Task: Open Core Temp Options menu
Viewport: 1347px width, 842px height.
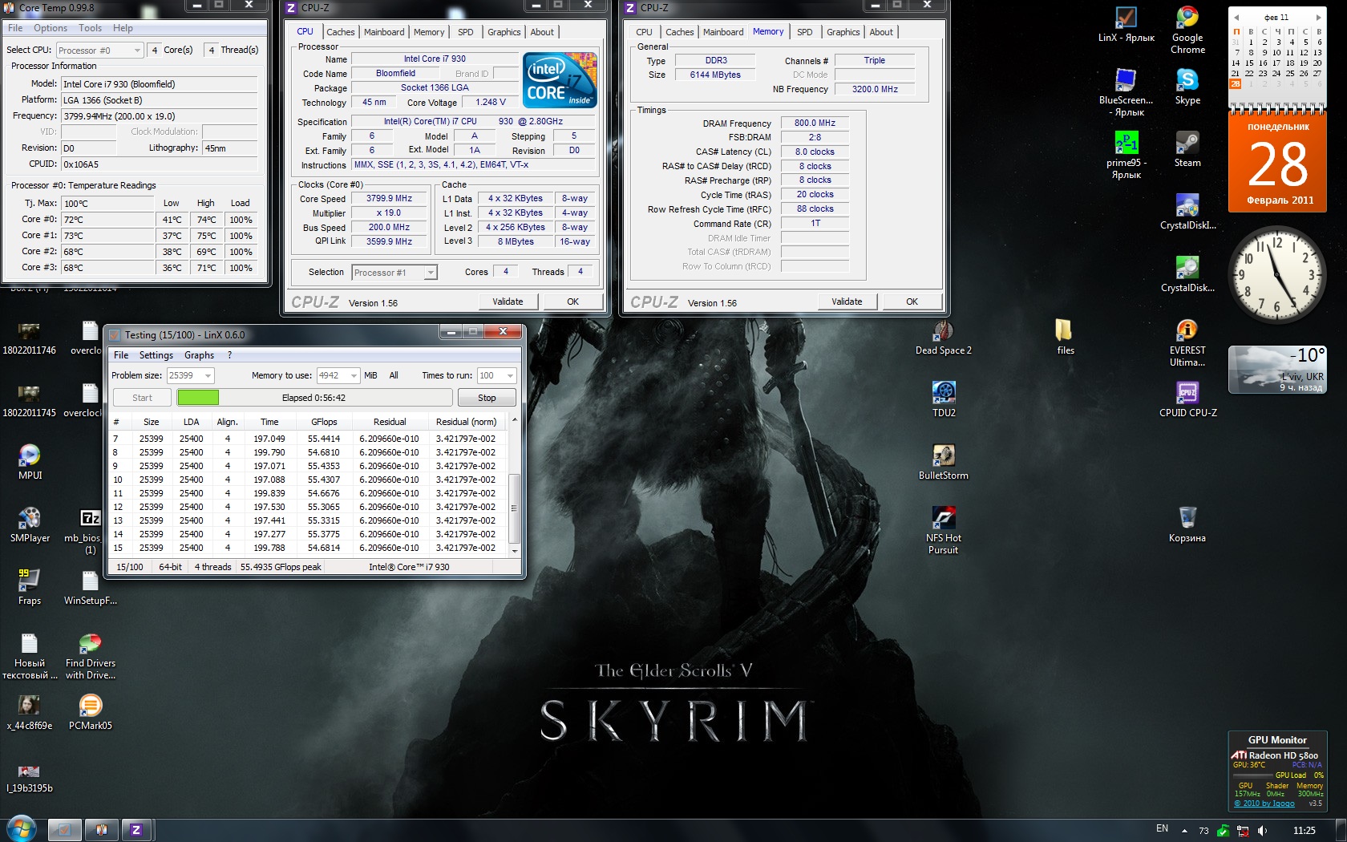Action: pyautogui.click(x=51, y=28)
